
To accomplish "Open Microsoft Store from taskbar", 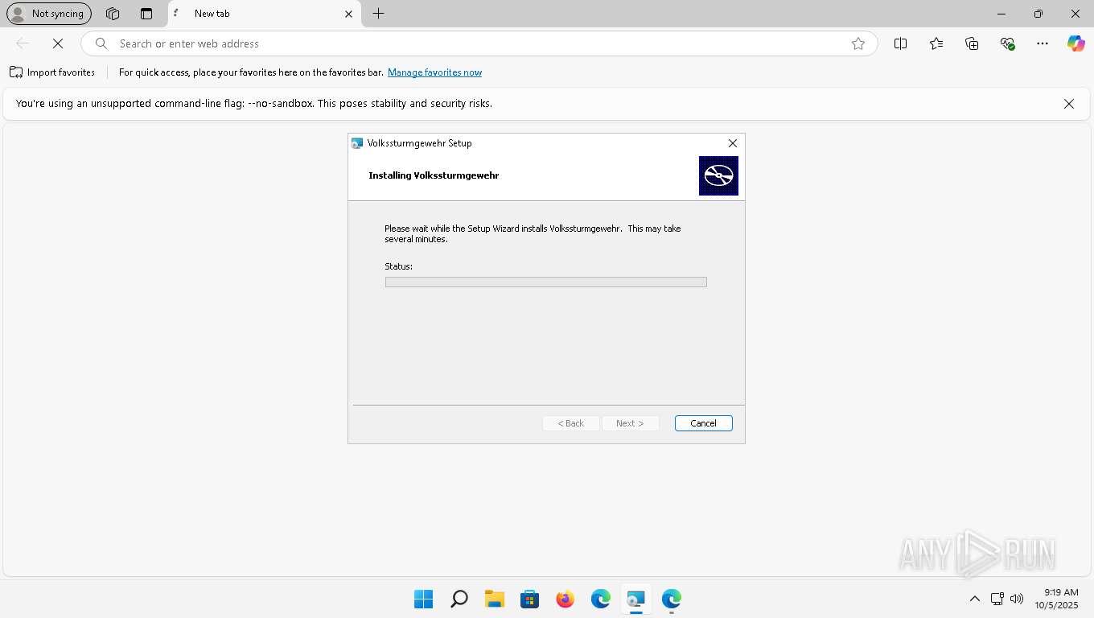I will [x=529, y=599].
